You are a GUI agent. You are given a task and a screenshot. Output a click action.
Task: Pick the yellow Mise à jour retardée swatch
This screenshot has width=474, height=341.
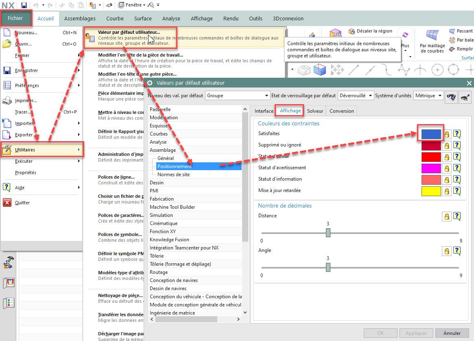431,191
